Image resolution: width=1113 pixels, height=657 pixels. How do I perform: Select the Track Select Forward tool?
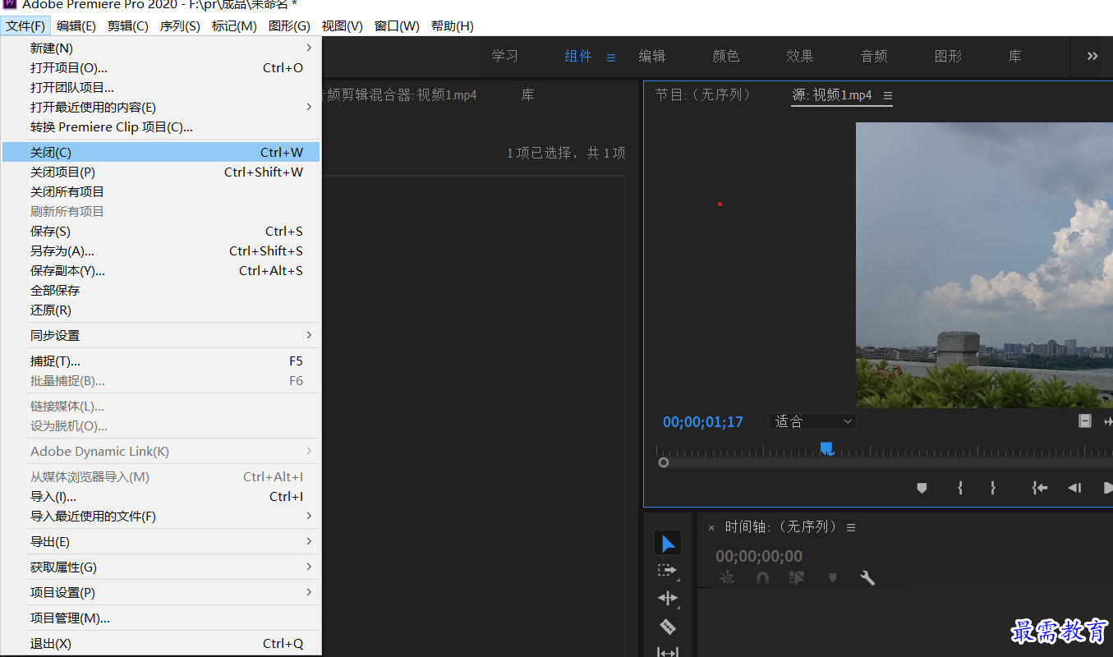pyautogui.click(x=668, y=570)
